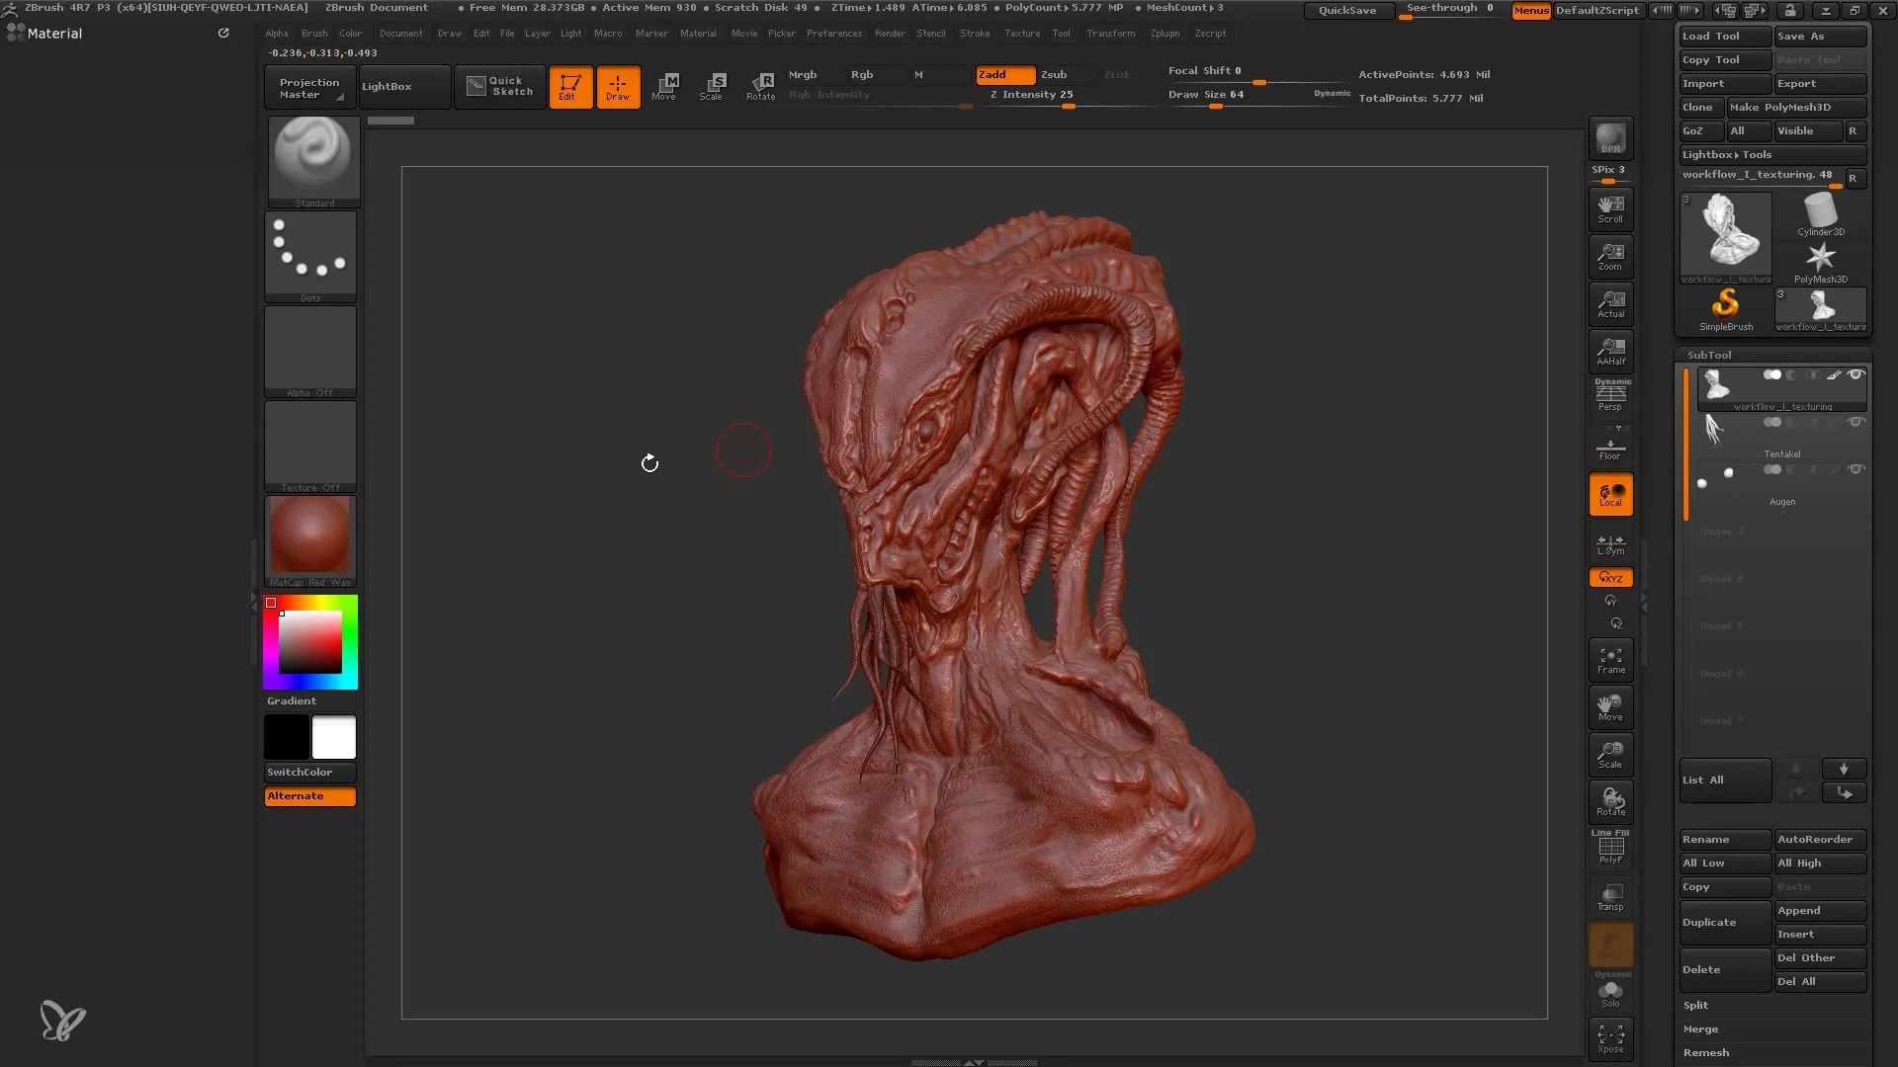Click the black secondary color swatch

pos(287,737)
